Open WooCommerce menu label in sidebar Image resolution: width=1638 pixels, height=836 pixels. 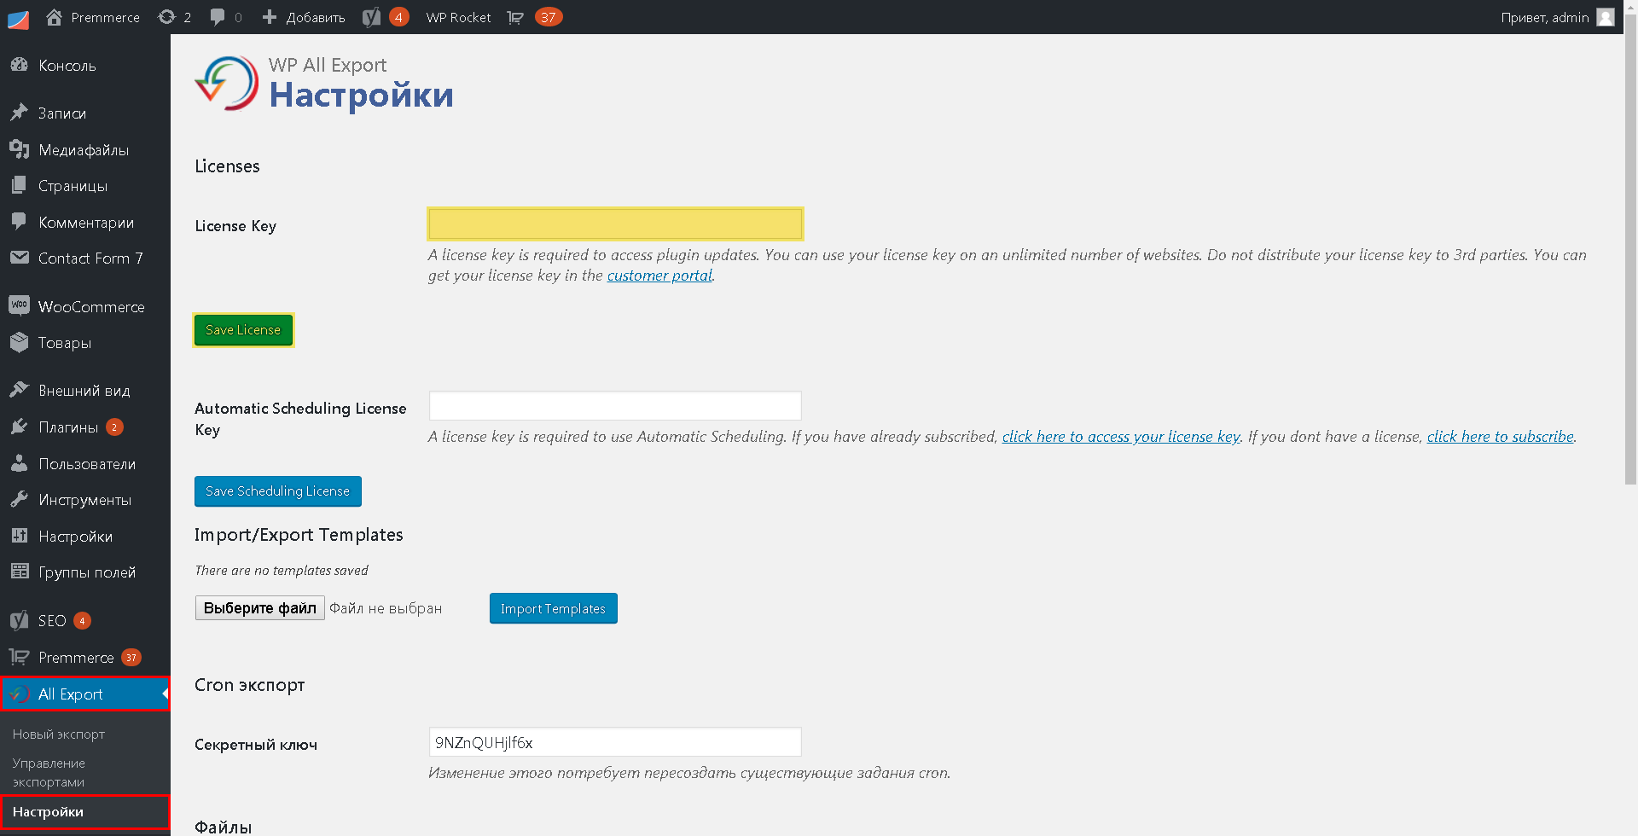[x=91, y=306]
